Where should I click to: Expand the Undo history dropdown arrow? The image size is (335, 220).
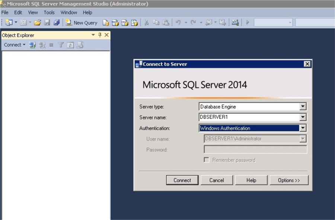[186, 22]
